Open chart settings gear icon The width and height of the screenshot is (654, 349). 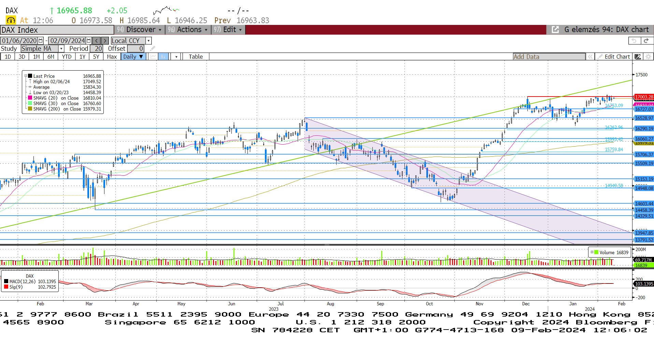coord(648,57)
